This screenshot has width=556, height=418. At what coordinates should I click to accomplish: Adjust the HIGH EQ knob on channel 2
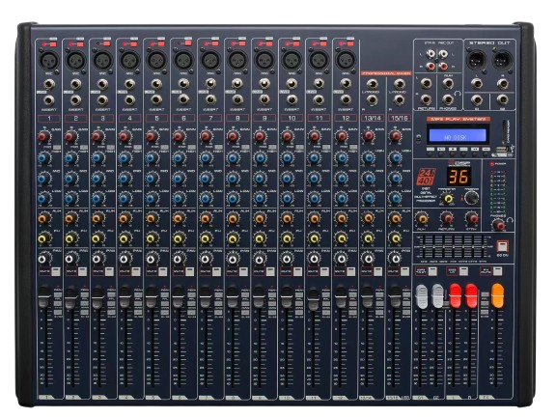click(x=70, y=157)
